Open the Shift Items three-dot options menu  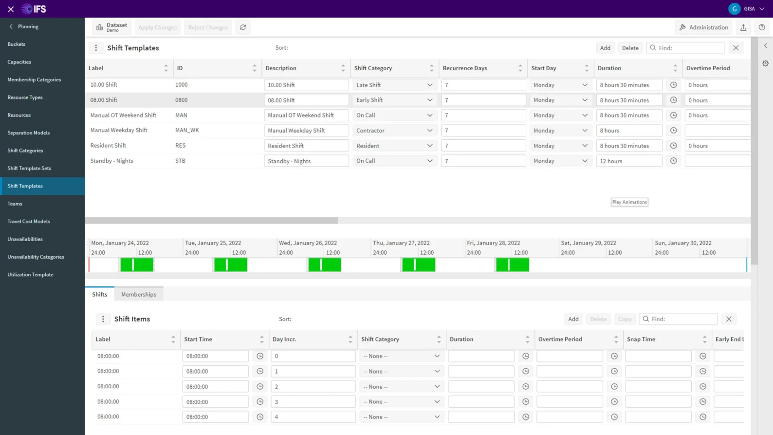pos(103,319)
